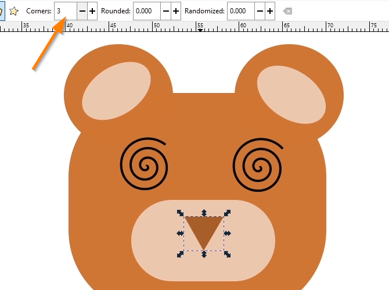Select the triangle nose shape
The image size is (389, 290).
tap(204, 230)
